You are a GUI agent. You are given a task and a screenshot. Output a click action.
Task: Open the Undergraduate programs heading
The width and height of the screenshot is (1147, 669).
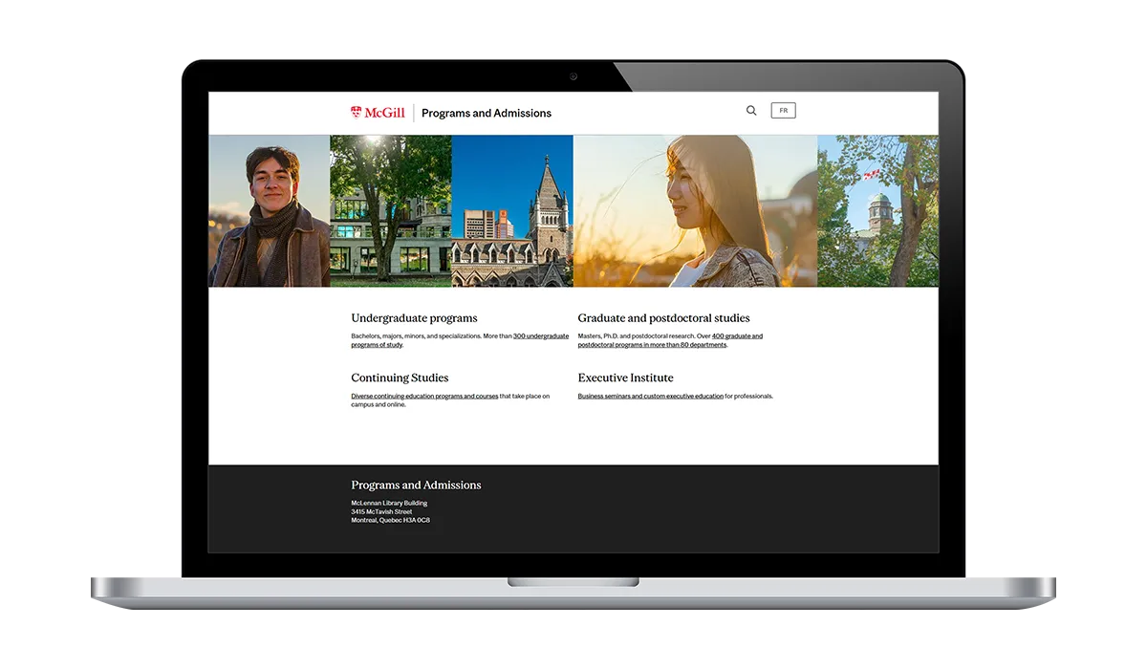(x=414, y=318)
